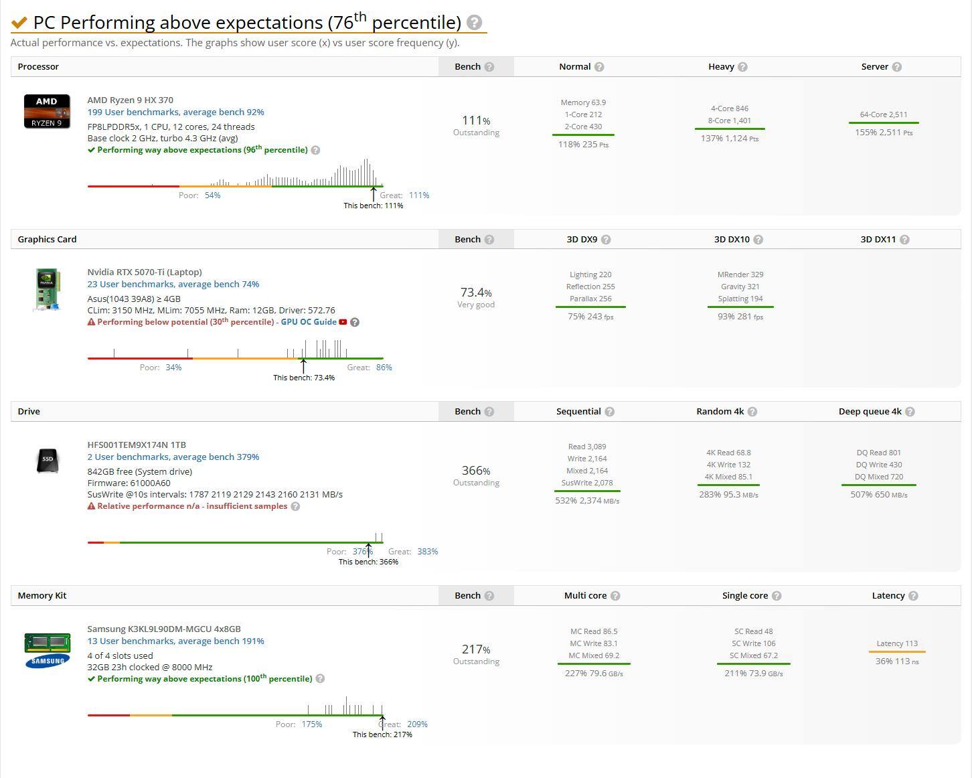The width and height of the screenshot is (972, 778).
Task: Click the Poor 34% value on graphics graph
Action: (173, 368)
